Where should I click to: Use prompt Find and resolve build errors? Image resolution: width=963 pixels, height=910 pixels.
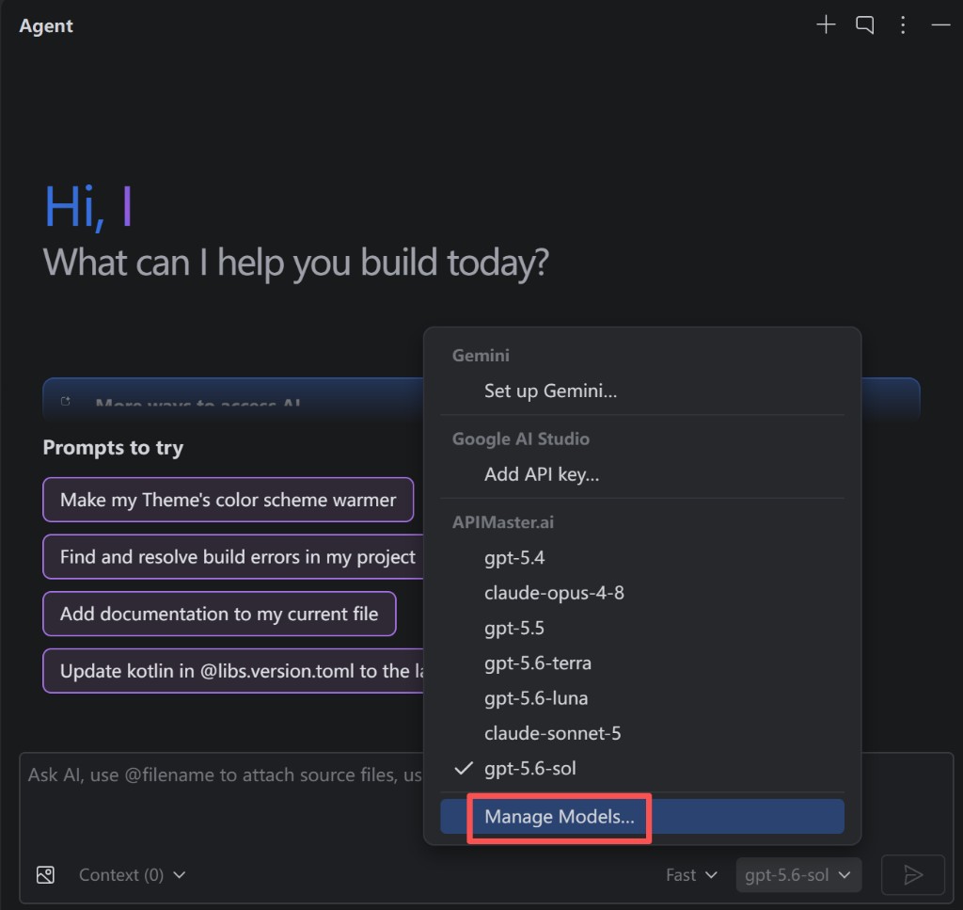pos(233,557)
